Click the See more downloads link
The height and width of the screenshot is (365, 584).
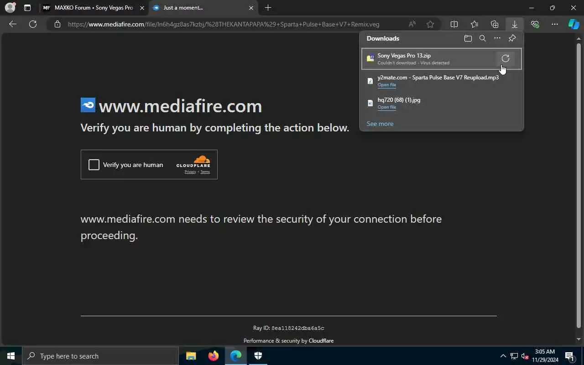pyautogui.click(x=380, y=124)
